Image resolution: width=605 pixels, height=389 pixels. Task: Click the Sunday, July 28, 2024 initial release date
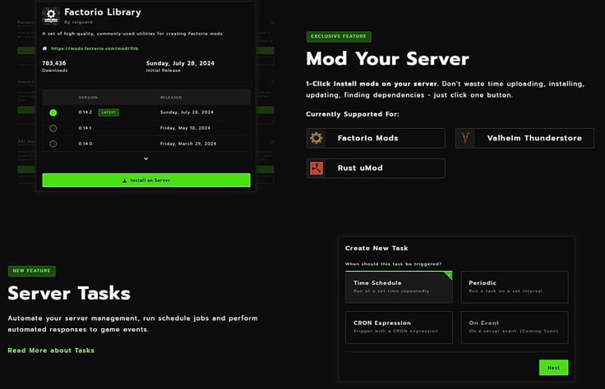click(x=180, y=63)
